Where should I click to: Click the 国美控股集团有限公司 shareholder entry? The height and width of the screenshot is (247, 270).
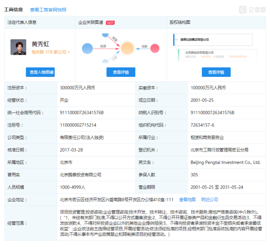tap(194, 40)
